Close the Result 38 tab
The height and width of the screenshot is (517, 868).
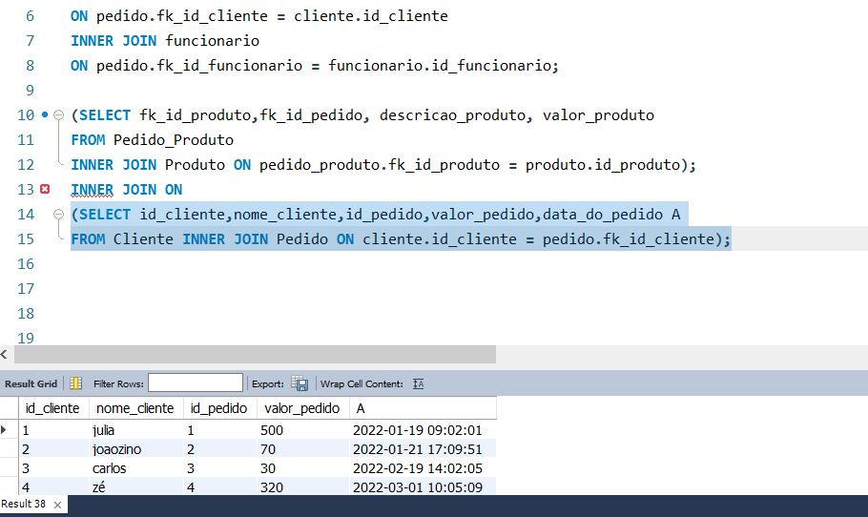click(57, 505)
